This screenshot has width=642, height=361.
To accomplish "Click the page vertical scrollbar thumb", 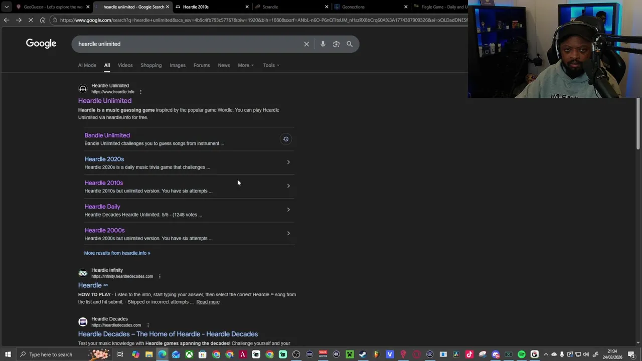I will (638, 123).
